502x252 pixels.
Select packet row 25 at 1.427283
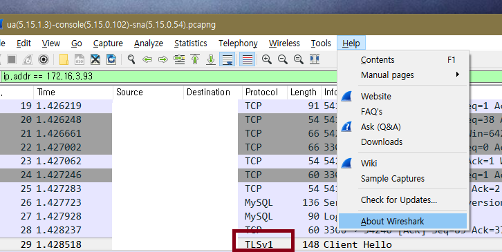(169, 188)
